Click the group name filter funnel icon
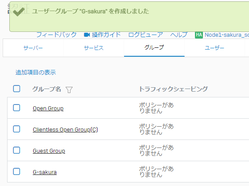249x186 pixels. [x=69, y=89]
